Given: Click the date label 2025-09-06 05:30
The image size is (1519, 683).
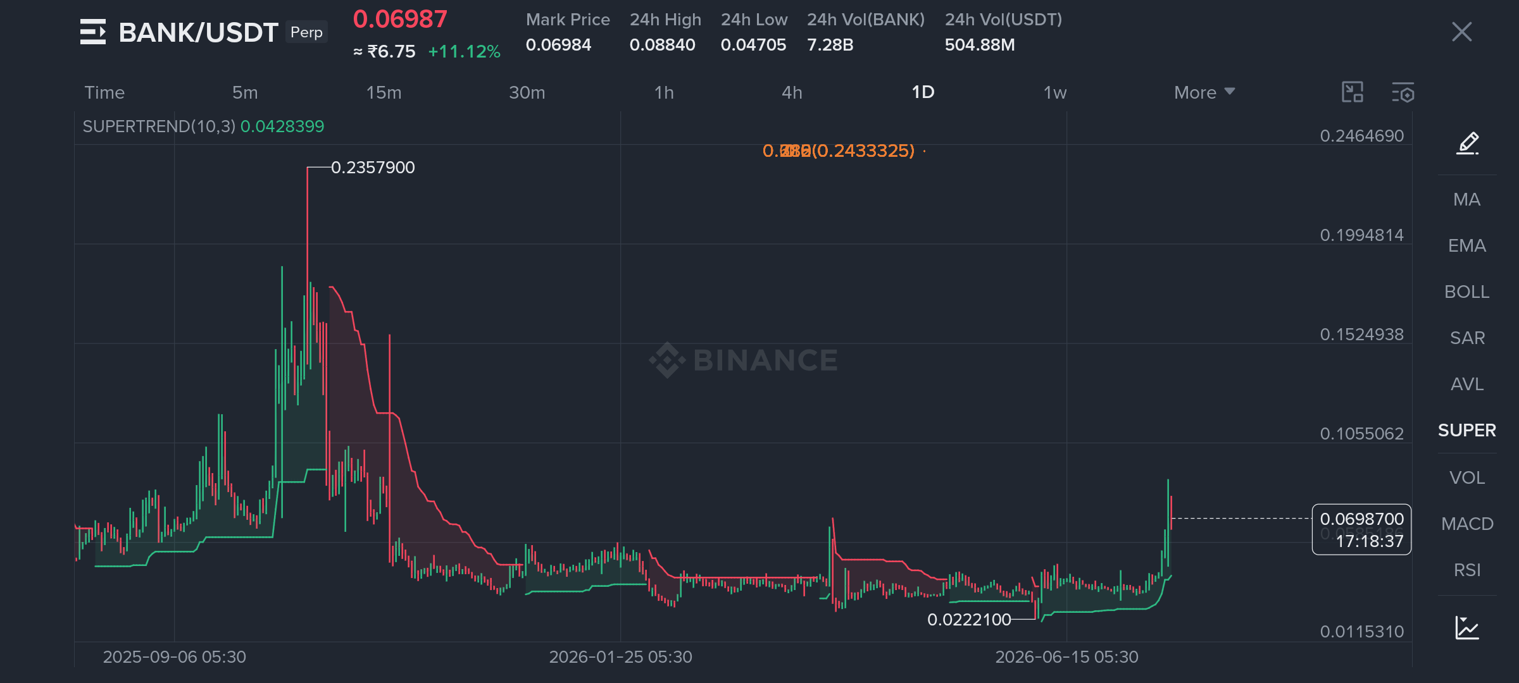Looking at the screenshot, I should click(174, 657).
